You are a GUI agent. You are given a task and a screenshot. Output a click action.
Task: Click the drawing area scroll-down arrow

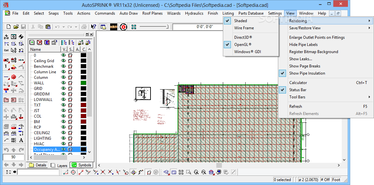[x=344, y=160]
